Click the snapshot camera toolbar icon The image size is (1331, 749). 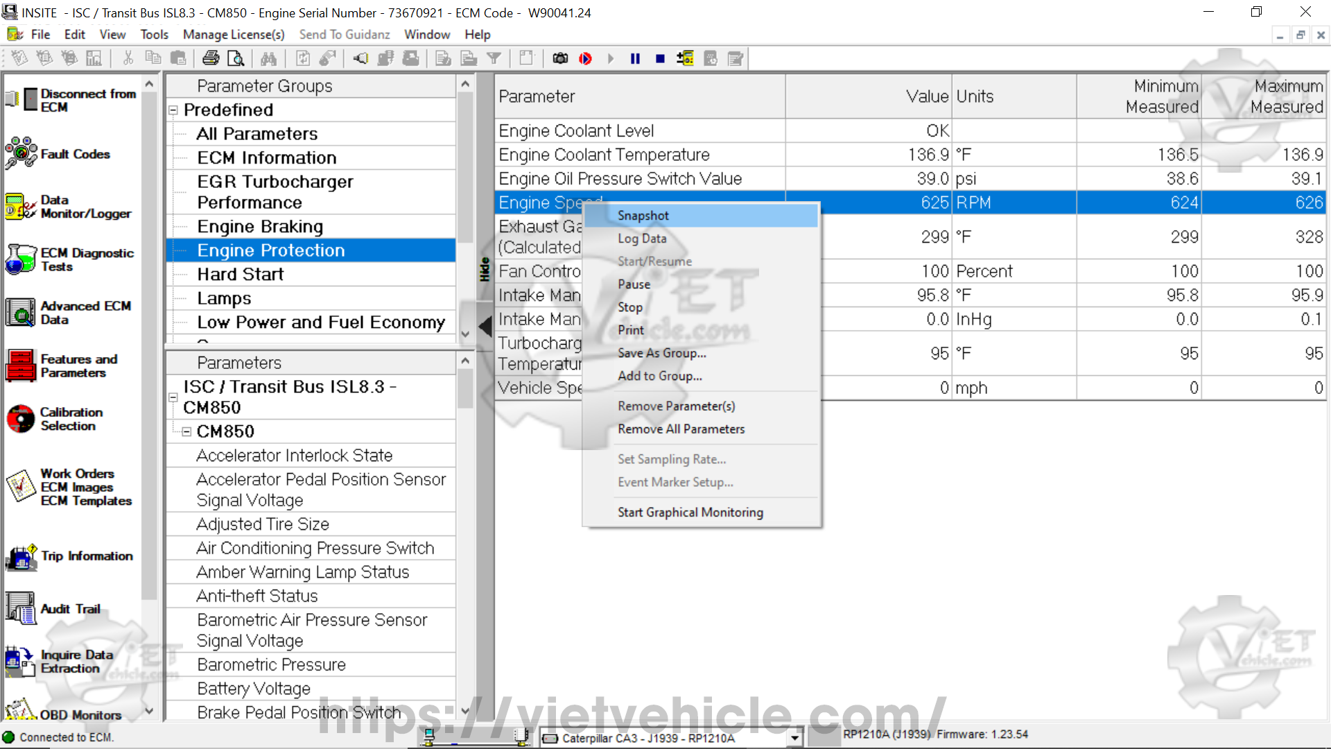(x=560, y=59)
